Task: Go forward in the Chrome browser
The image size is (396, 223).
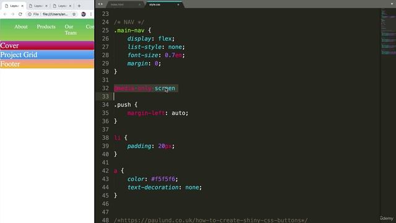Action: (x=12, y=14)
